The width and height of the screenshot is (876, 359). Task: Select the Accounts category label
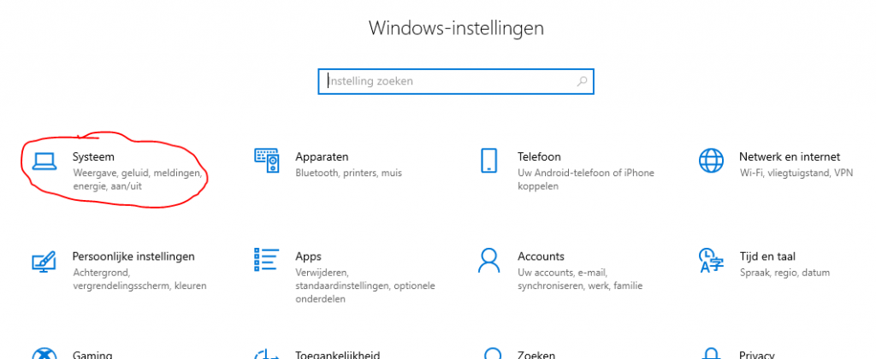pos(541,256)
